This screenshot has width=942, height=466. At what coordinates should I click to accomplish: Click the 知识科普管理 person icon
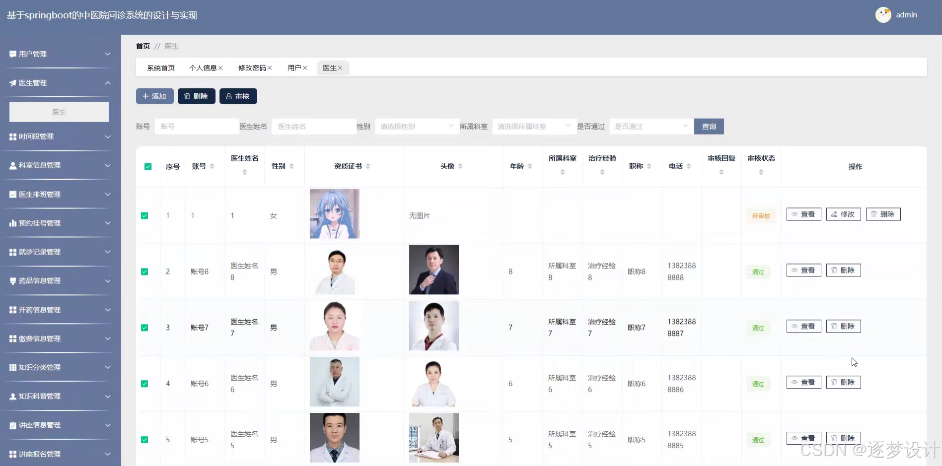(x=13, y=397)
